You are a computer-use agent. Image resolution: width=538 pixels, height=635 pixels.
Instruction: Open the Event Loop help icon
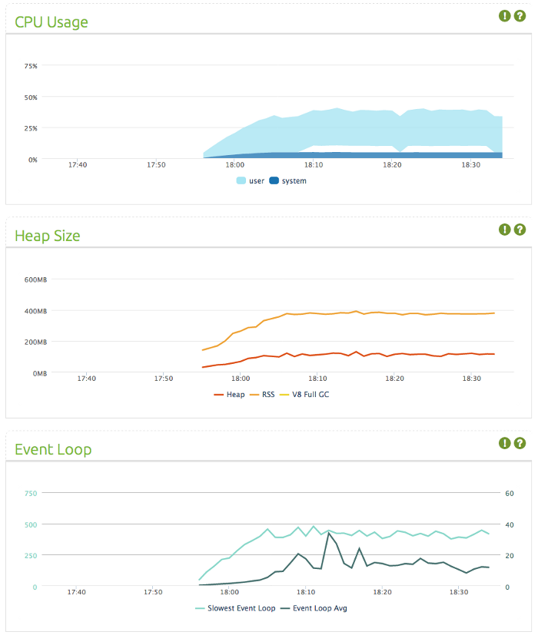point(520,443)
